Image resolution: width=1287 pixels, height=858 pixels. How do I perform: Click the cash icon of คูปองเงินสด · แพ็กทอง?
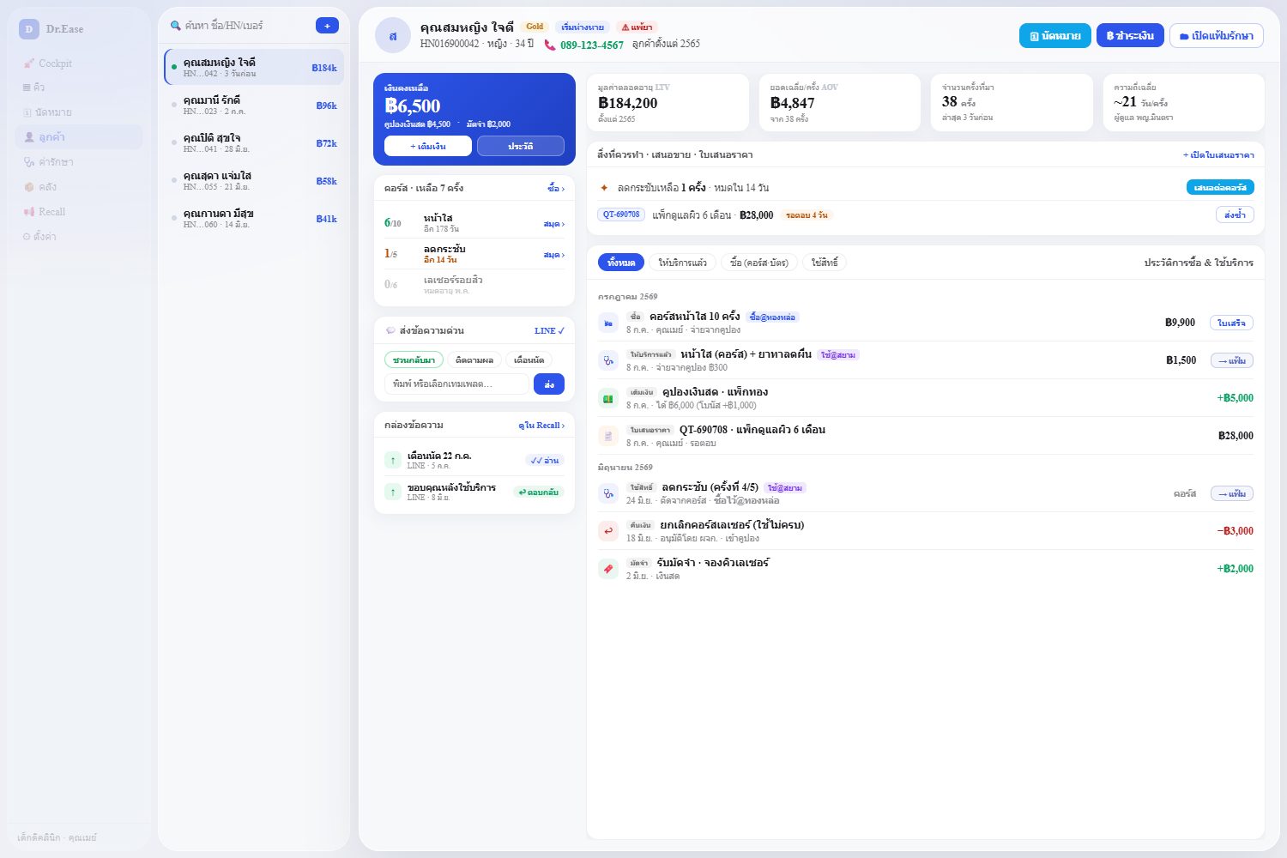[x=608, y=399]
